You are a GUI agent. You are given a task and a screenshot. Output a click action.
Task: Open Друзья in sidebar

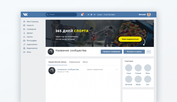coord(30,33)
